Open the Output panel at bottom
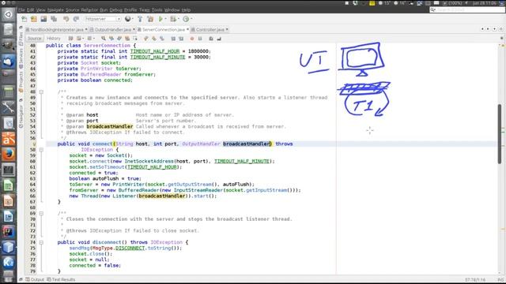This screenshot has width=506, height=284. point(35,279)
